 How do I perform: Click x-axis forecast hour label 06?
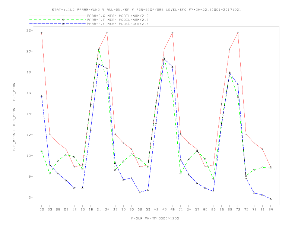pyautogui.click(x=58, y=209)
